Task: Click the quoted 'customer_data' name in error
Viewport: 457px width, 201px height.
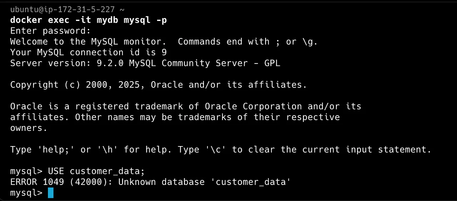Action: coord(253,182)
